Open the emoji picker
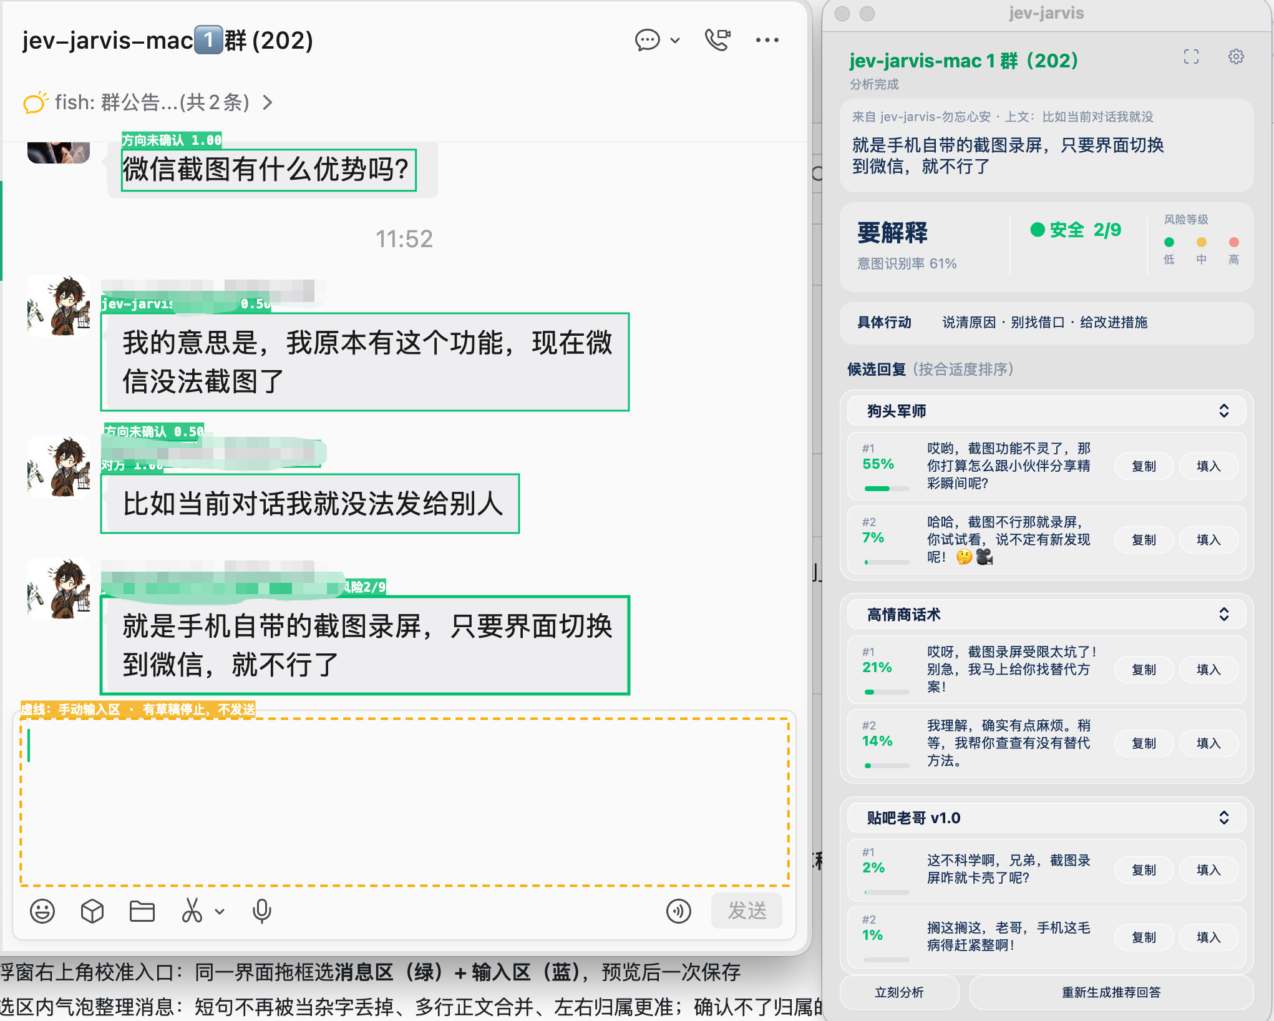Screen dimensions: 1274x1021 [42, 911]
